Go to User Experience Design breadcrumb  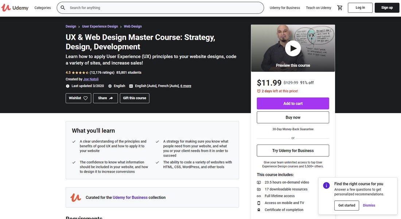click(x=100, y=26)
